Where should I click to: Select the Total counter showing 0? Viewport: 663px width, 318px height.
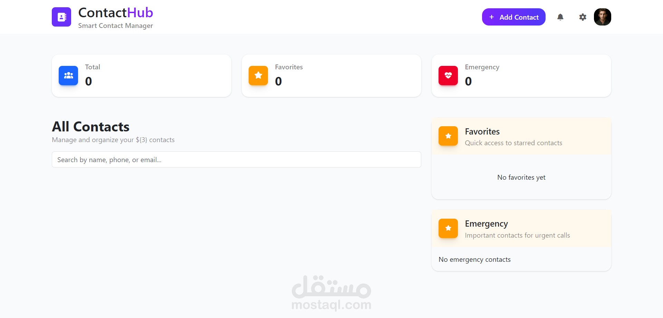[x=88, y=81]
